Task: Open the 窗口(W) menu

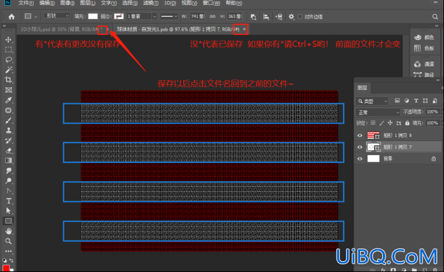Action: tap(211, 3)
